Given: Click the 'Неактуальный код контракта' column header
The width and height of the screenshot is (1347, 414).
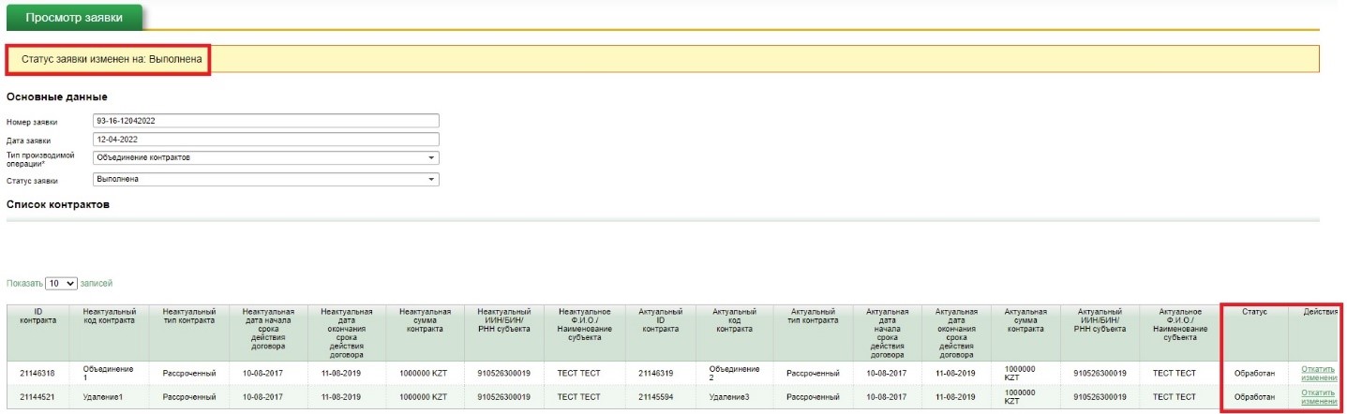Looking at the screenshot, I should point(110,317).
